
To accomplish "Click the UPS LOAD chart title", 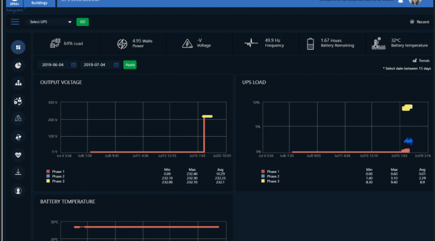I will tap(254, 82).
